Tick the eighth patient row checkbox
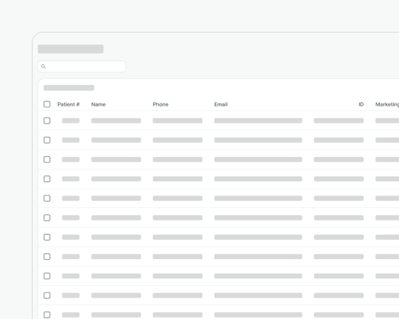Image resolution: width=399 pixels, height=319 pixels. coord(47,257)
